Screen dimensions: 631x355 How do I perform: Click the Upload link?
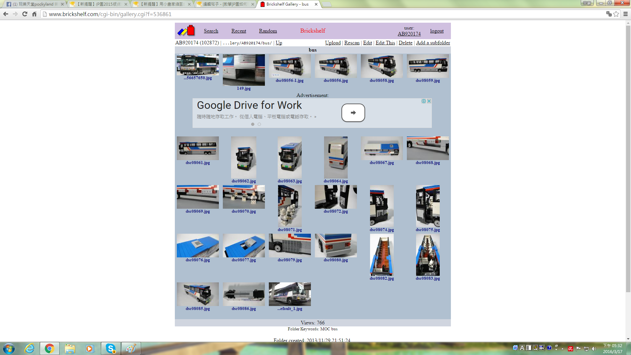(333, 43)
